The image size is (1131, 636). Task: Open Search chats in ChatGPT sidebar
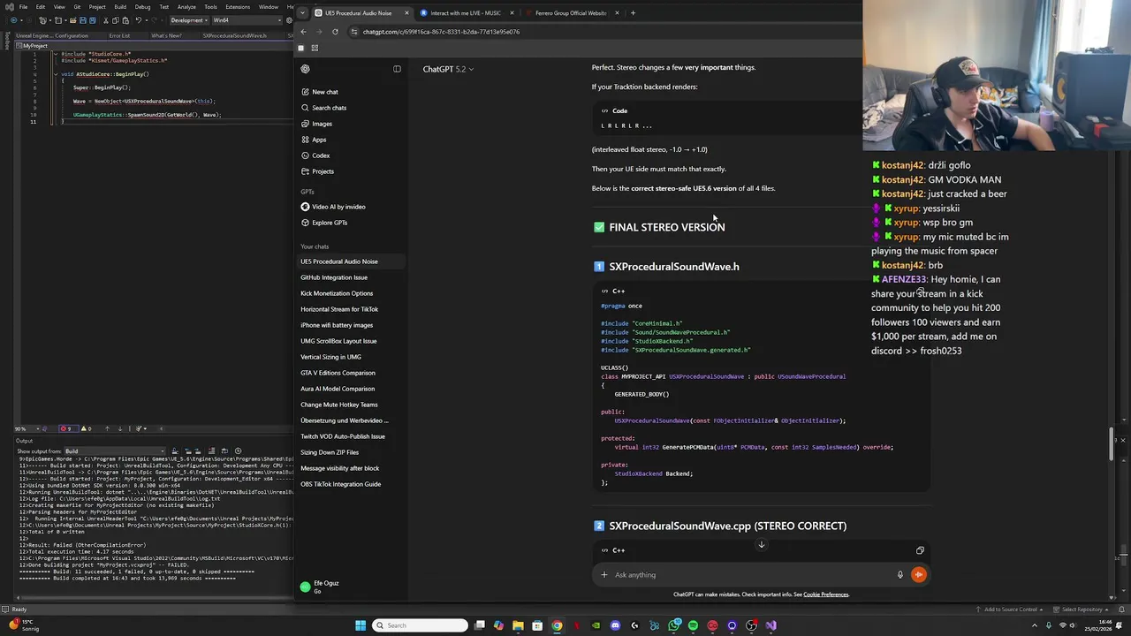(350, 108)
